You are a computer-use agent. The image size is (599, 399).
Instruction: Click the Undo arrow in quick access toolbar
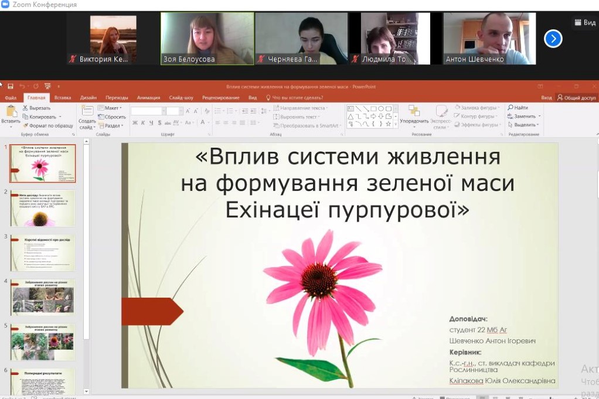click(22, 86)
